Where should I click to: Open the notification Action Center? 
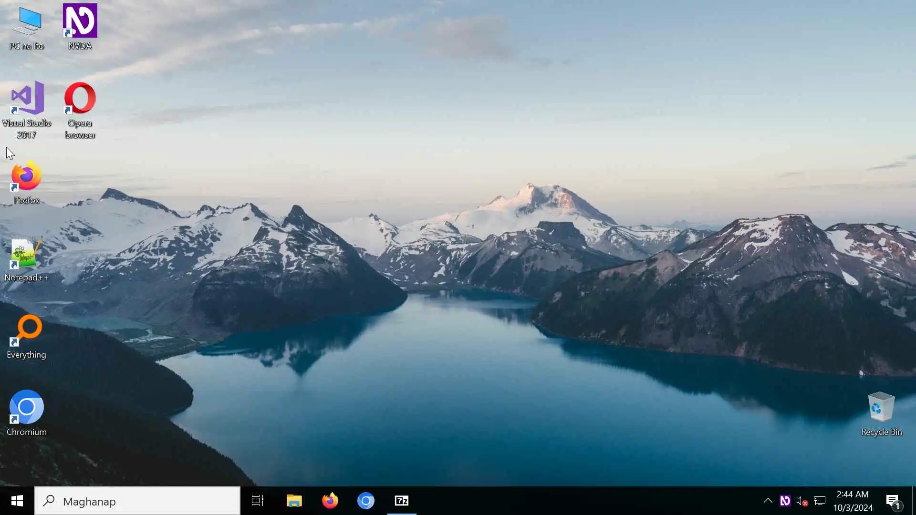pyautogui.click(x=893, y=501)
